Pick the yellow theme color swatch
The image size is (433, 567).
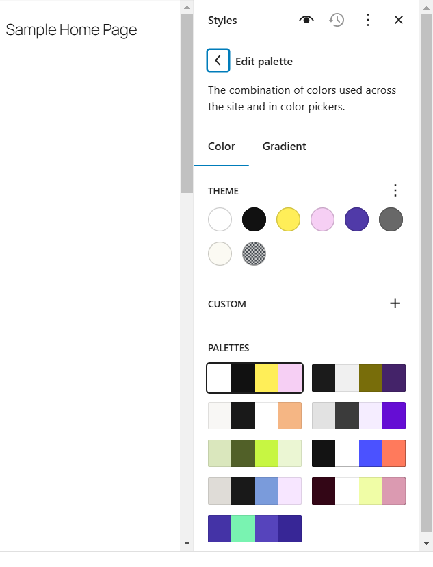(x=288, y=220)
